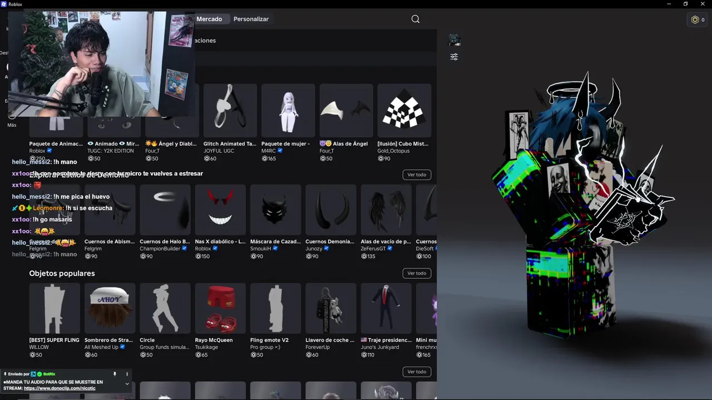Click the 150 Robux price under Nas X diabólico

[202, 256]
